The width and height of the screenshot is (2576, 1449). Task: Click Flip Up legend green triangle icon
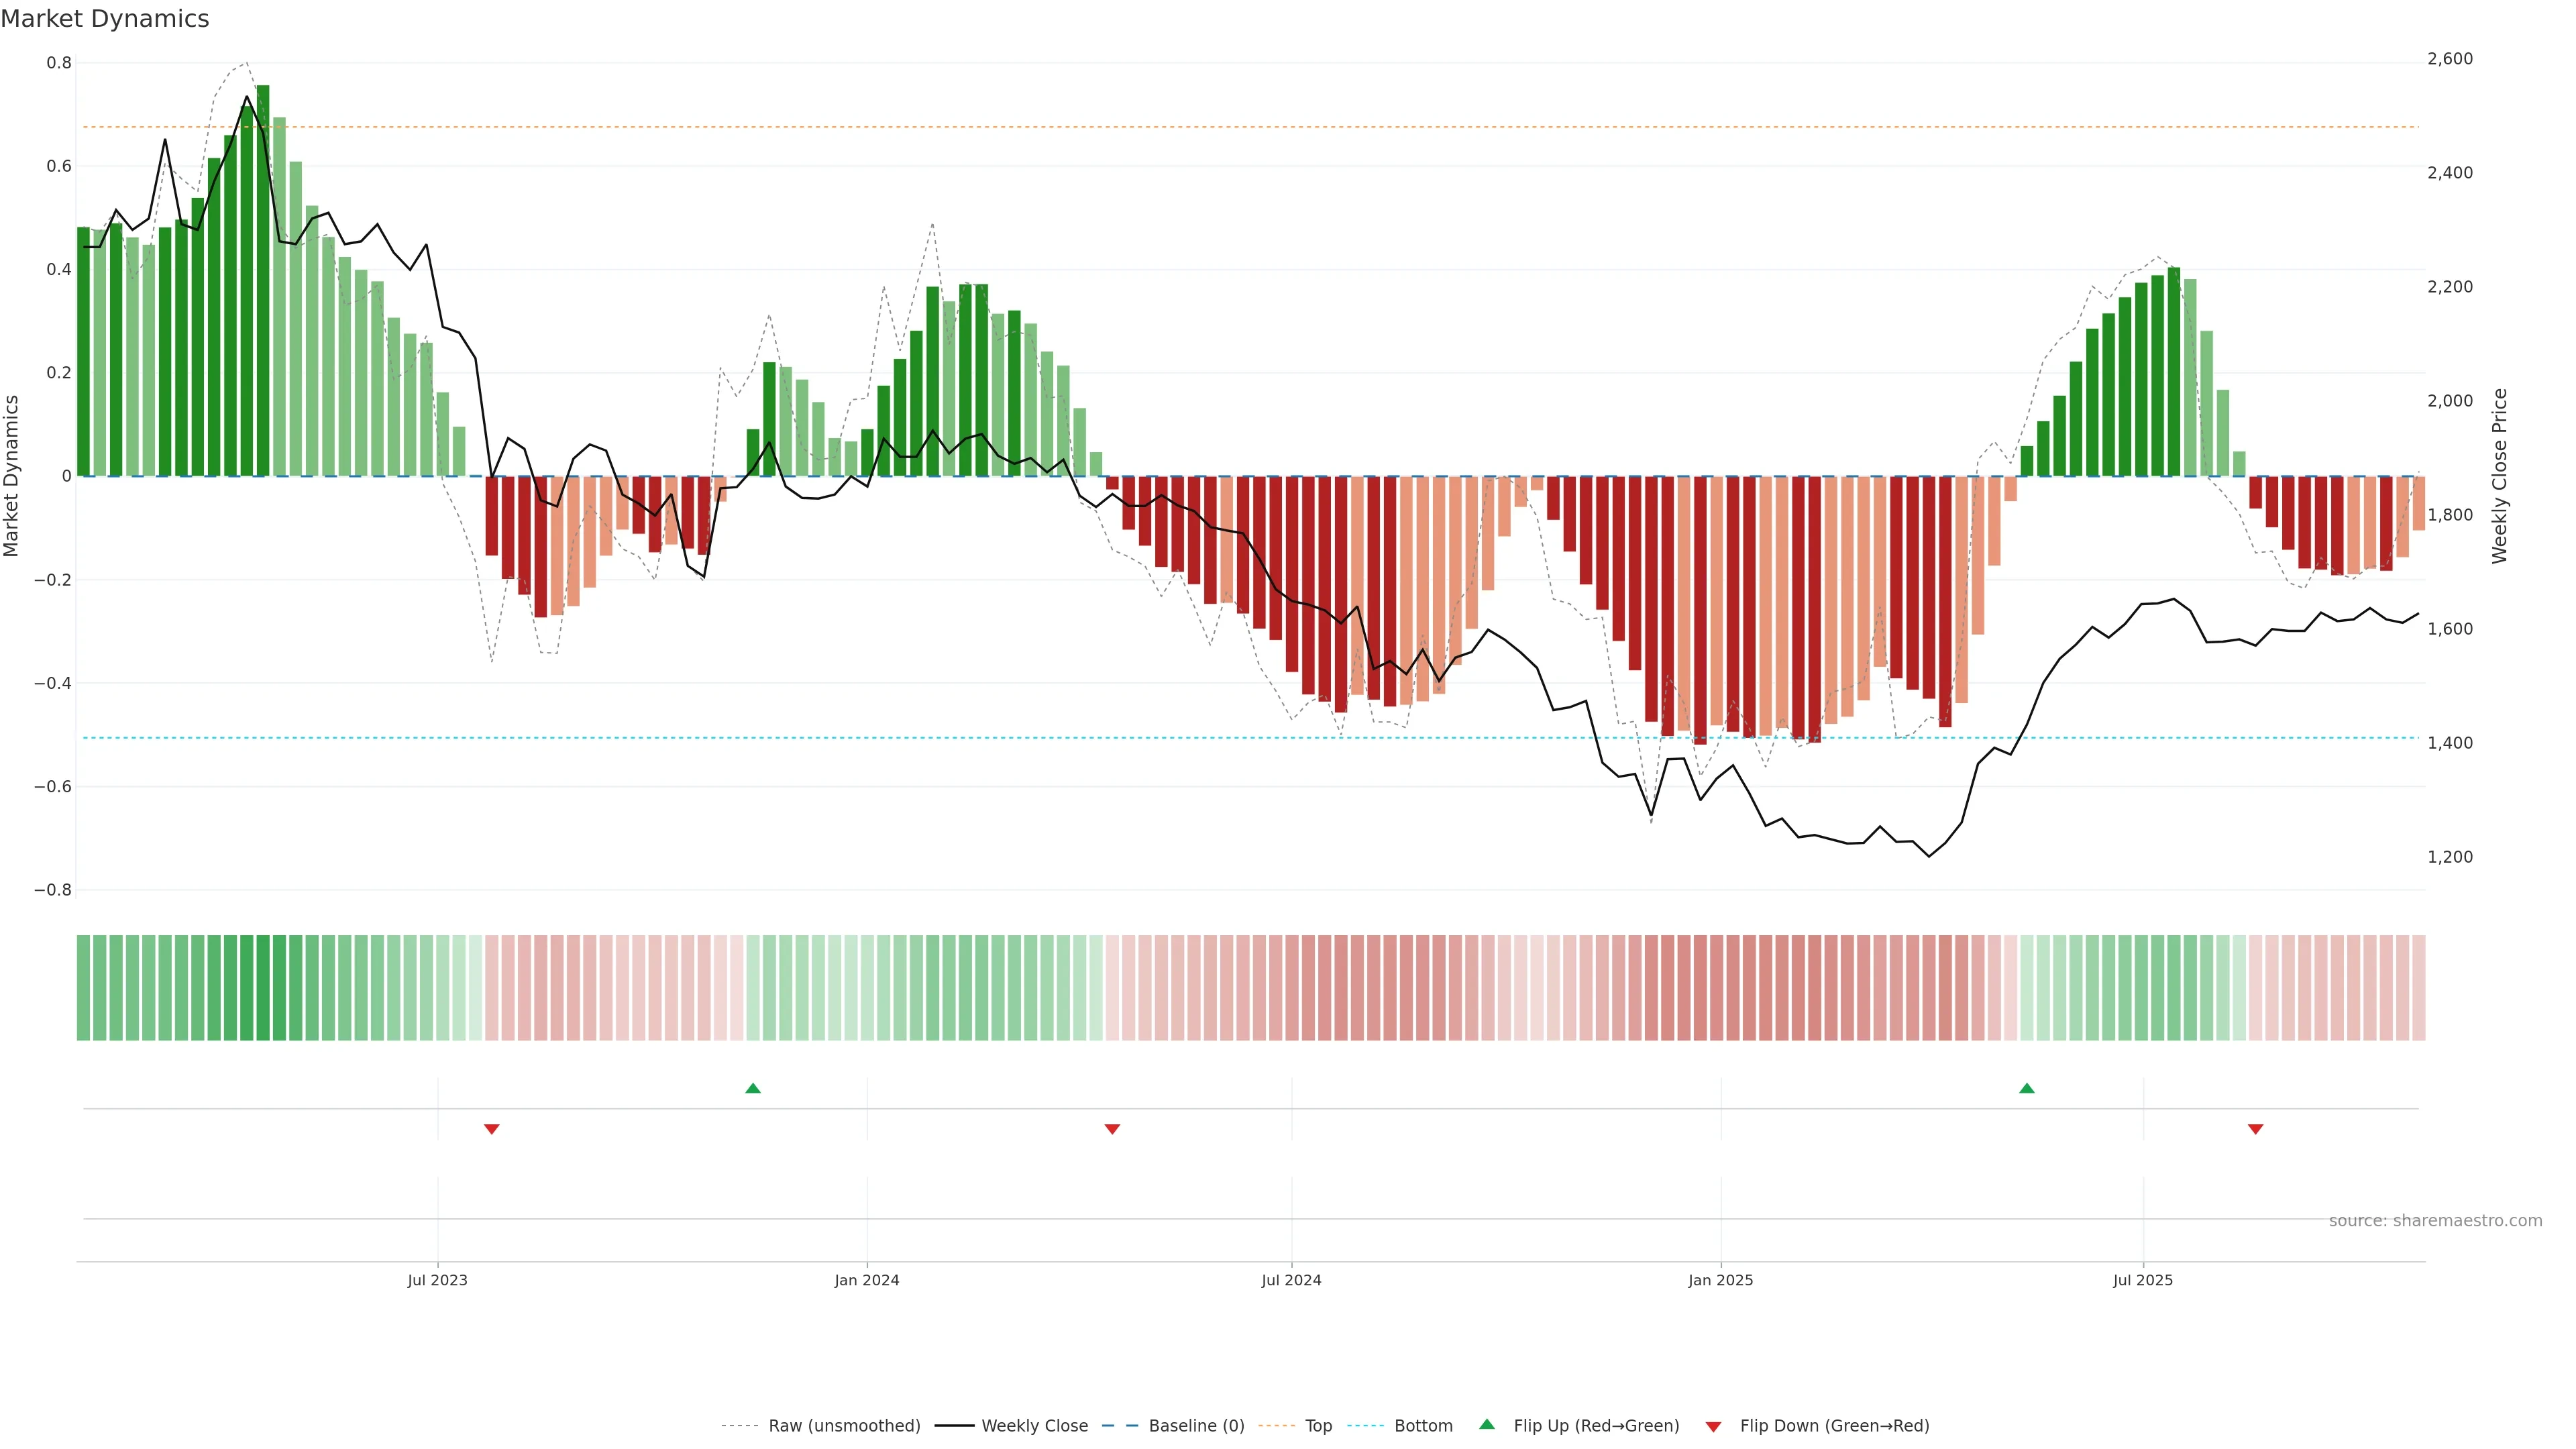click(x=1487, y=1424)
